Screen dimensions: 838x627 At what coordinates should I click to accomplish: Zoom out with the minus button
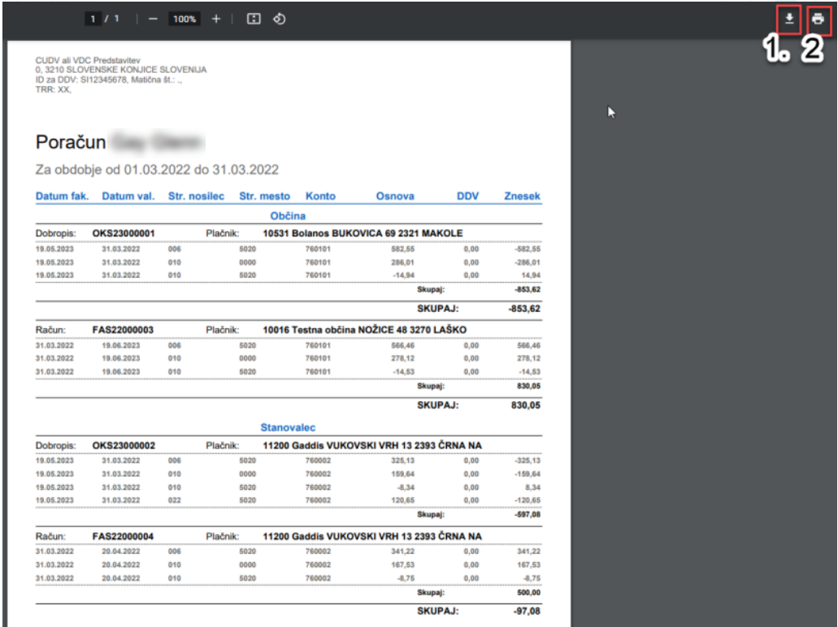(x=153, y=19)
